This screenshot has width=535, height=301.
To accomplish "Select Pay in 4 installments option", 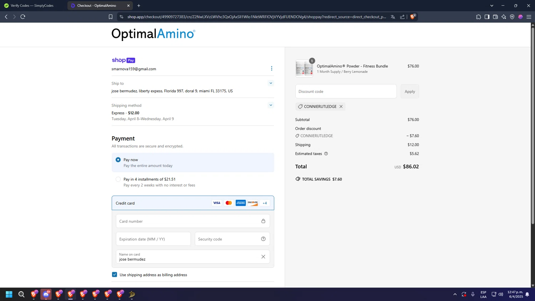I will coord(118,179).
